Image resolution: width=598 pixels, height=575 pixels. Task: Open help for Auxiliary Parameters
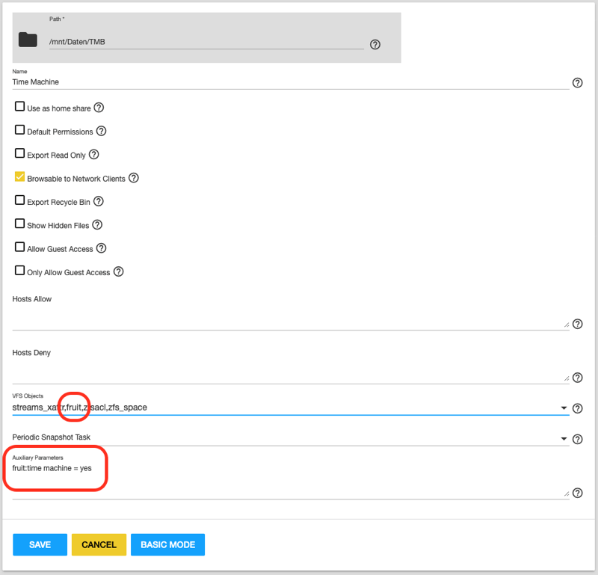[x=577, y=493]
